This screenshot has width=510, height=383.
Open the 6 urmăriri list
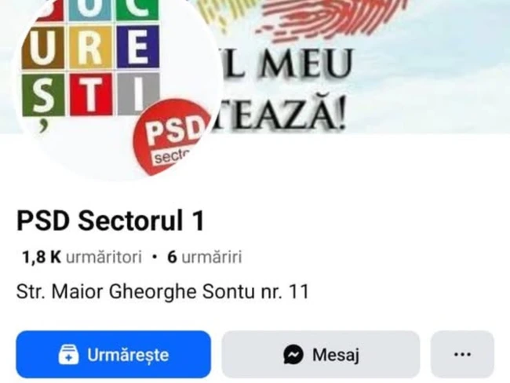[x=205, y=257]
